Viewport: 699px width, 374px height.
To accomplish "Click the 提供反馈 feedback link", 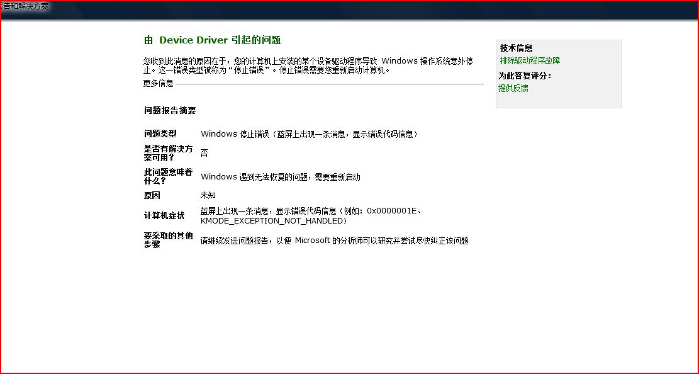I will click(x=513, y=88).
